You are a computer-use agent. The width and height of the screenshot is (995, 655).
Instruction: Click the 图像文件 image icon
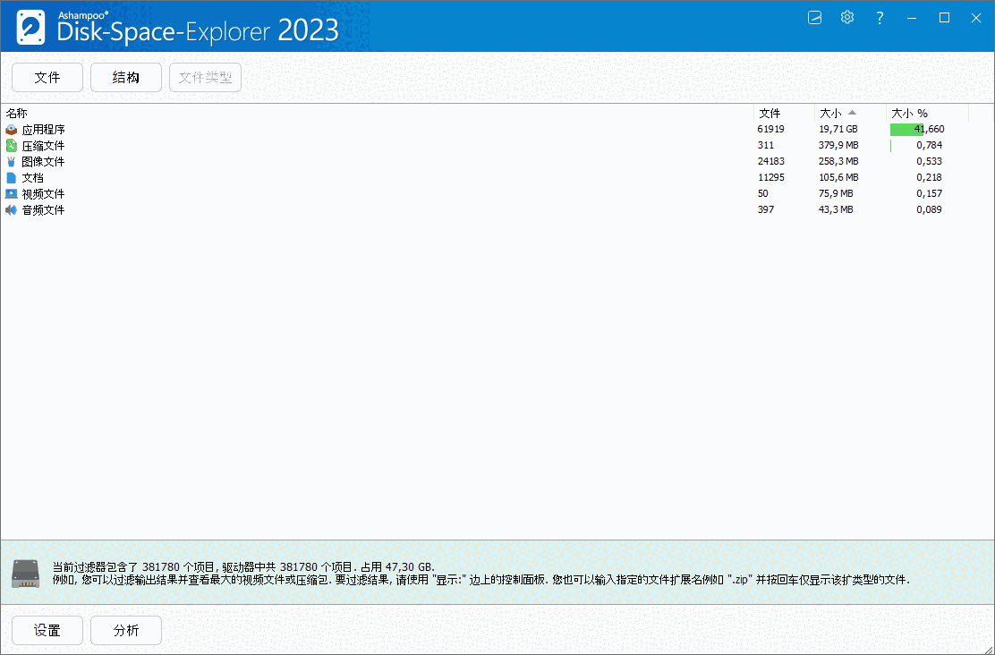tap(11, 161)
